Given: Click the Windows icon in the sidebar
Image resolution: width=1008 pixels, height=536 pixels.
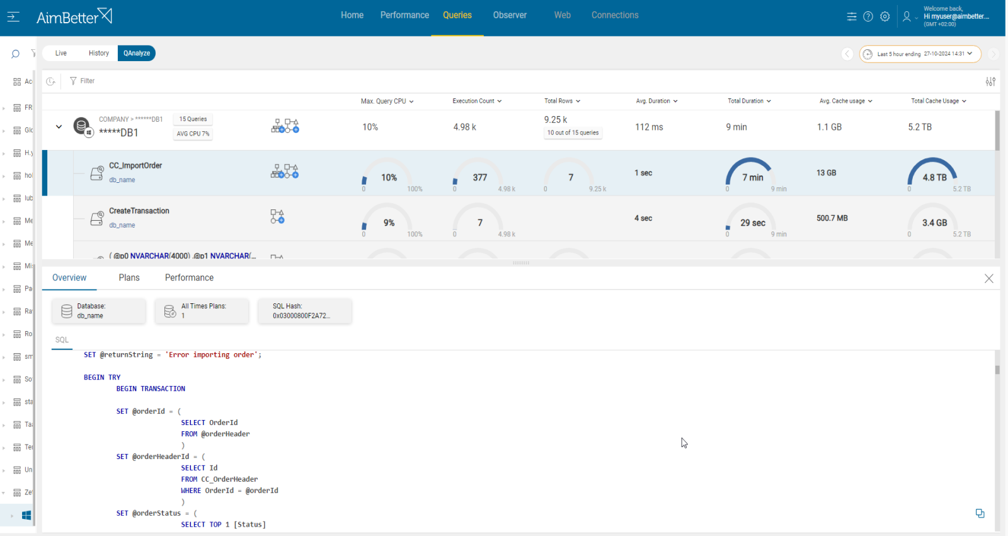Looking at the screenshot, I should pyautogui.click(x=26, y=515).
